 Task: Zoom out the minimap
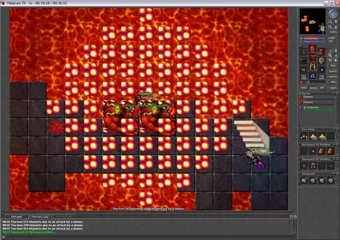330,22
